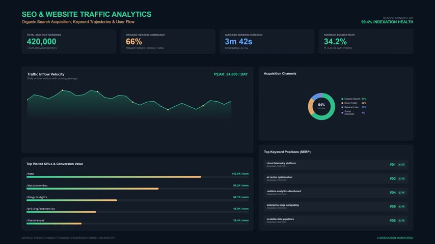Click the INDEXATION MONITORED footer indicator

395,238
